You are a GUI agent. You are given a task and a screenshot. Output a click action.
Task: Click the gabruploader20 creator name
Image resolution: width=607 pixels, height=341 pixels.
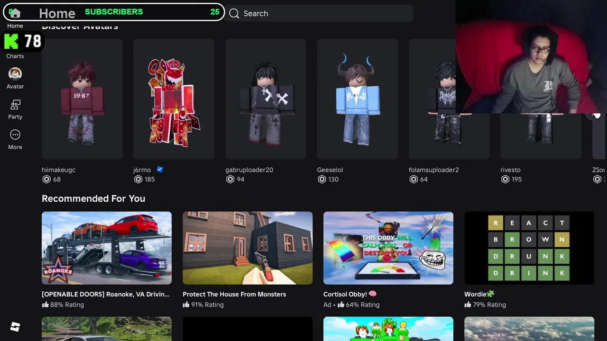click(x=249, y=170)
